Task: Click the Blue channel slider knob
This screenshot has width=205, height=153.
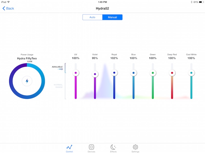Action: (134, 73)
